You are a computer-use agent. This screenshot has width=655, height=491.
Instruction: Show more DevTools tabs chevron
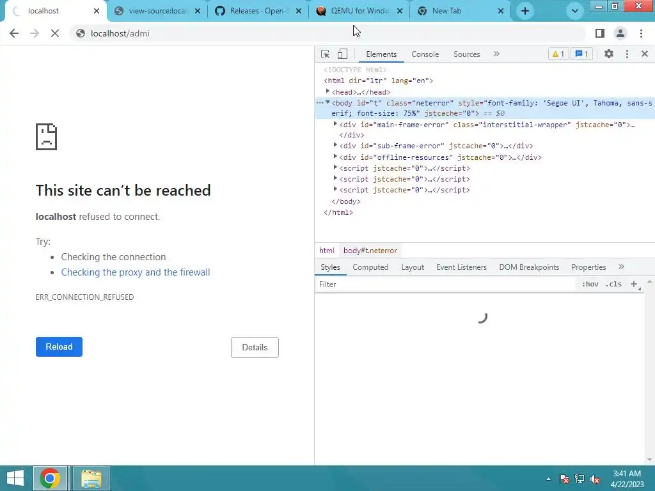point(496,54)
